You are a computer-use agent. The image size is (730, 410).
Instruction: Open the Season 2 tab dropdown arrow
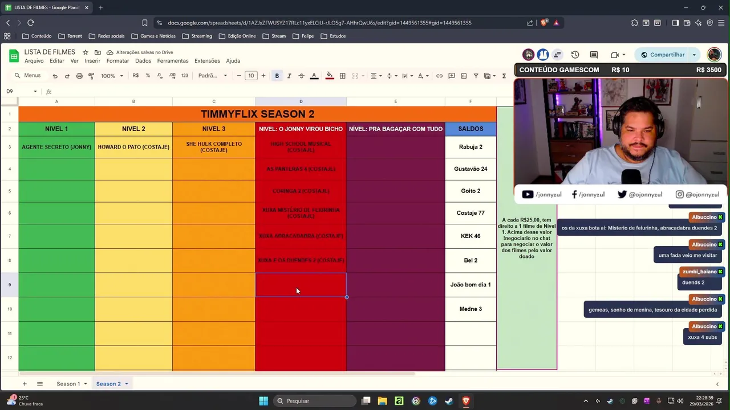coord(127,384)
